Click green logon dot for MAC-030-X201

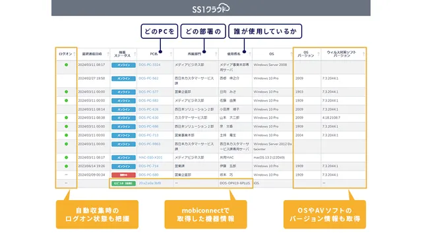pos(66,157)
